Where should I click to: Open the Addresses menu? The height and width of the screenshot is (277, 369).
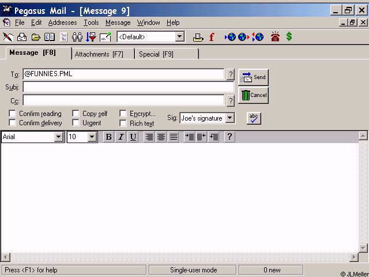tap(62, 23)
